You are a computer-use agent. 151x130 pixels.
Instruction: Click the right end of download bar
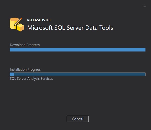click(144, 50)
